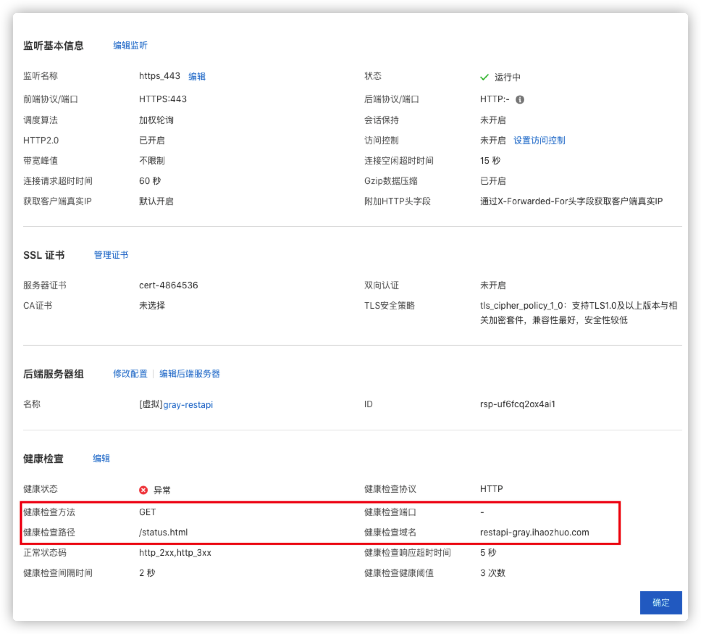Open 设置访问控制 to configure access control
The height and width of the screenshot is (634, 701).
point(539,141)
